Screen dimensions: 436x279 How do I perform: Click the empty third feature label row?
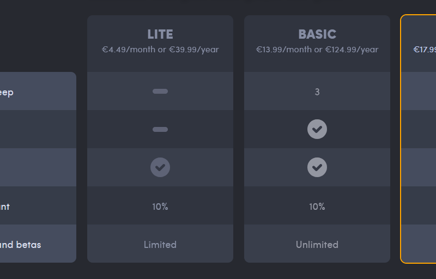pyautogui.click(x=37, y=167)
